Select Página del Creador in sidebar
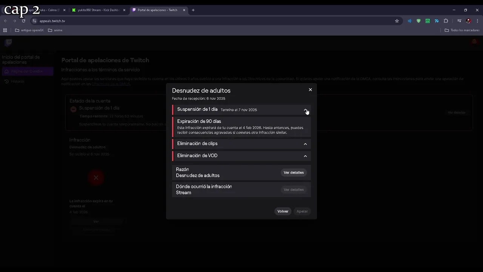The height and width of the screenshot is (272, 483). click(x=27, y=71)
